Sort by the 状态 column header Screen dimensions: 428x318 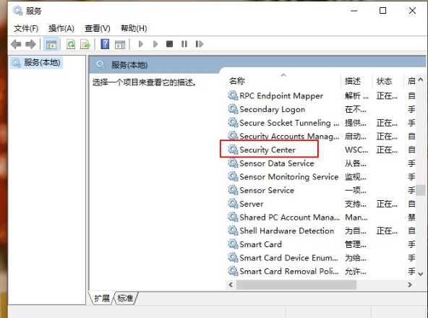click(384, 81)
